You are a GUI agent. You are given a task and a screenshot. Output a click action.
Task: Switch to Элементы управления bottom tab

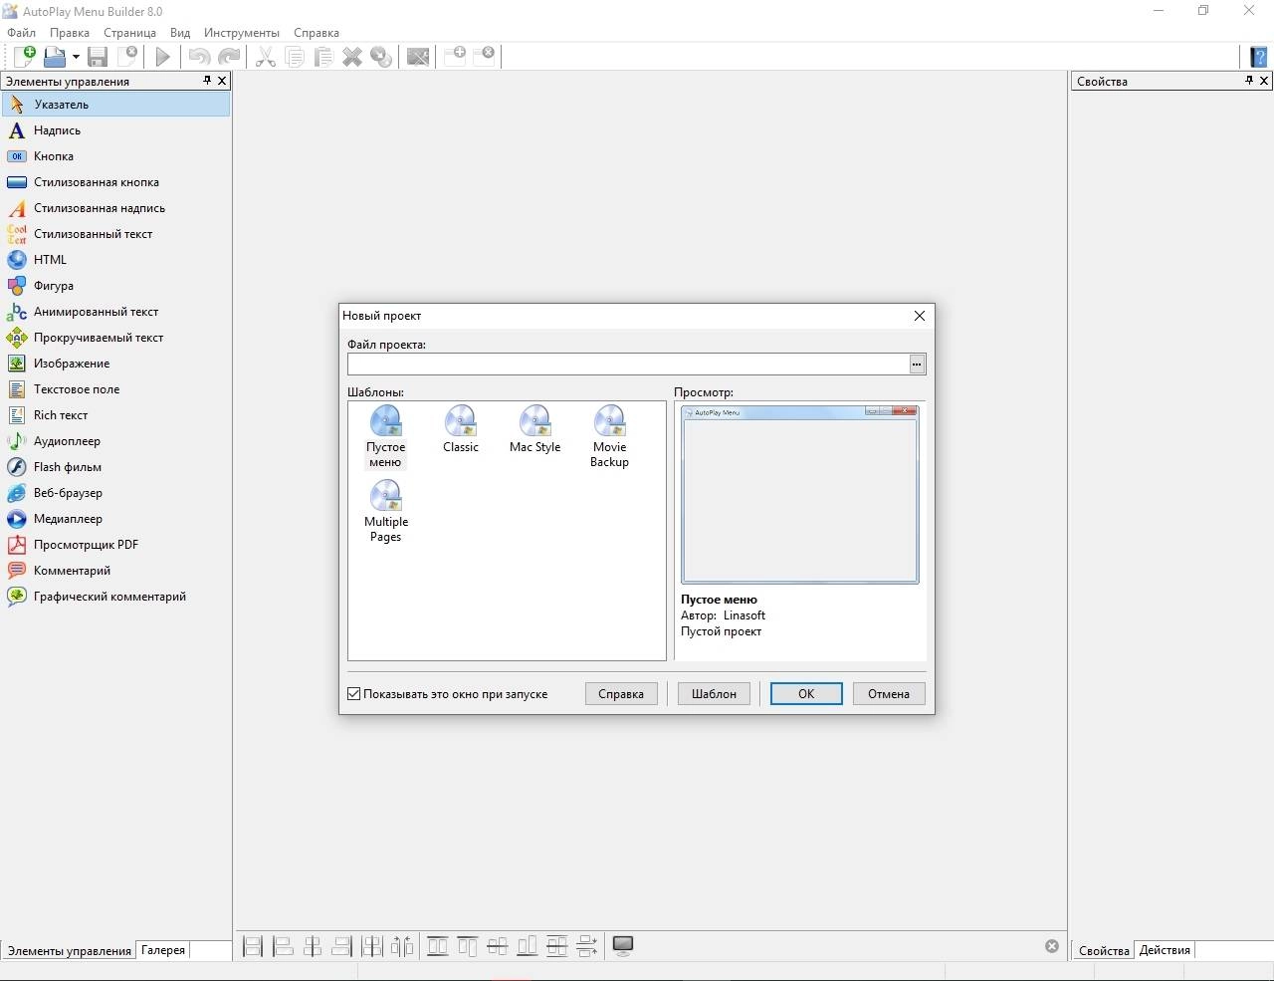pos(70,950)
